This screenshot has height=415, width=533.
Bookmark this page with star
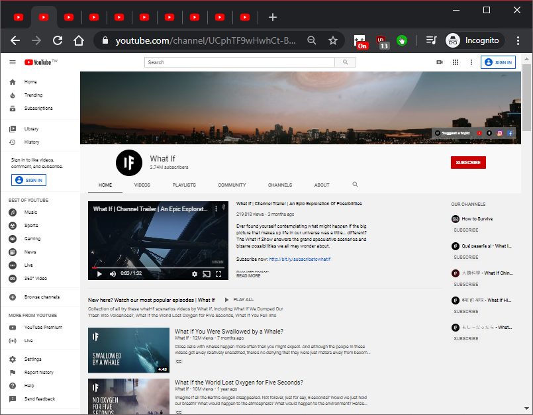(x=333, y=41)
